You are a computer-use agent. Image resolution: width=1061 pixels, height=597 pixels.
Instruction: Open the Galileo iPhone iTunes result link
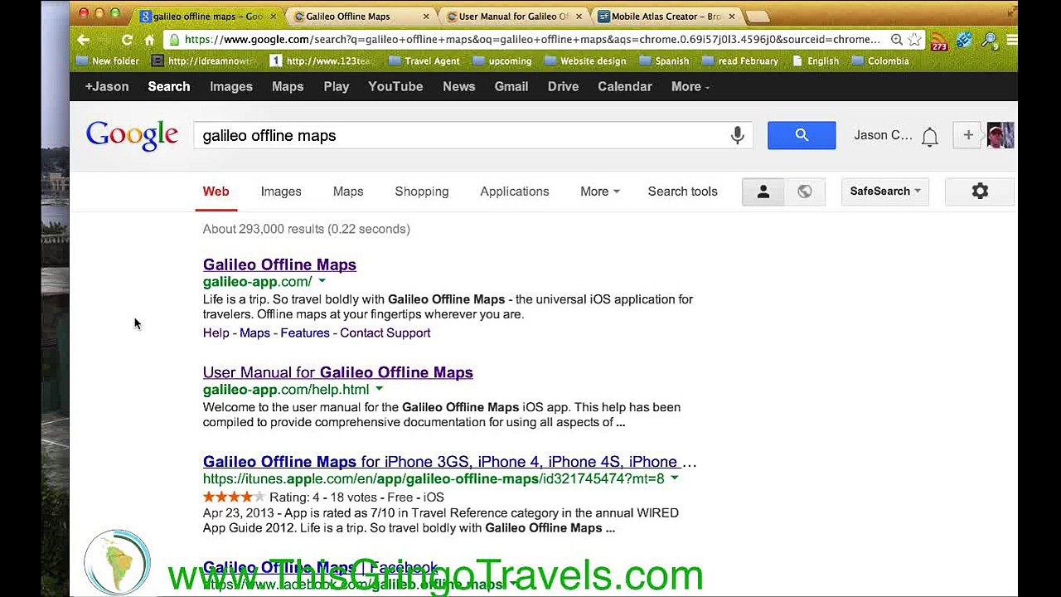click(x=449, y=462)
